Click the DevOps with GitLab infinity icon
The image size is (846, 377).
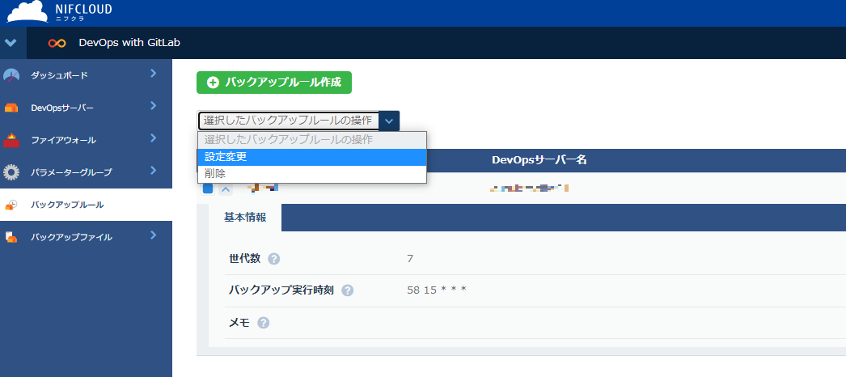click(57, 43)
